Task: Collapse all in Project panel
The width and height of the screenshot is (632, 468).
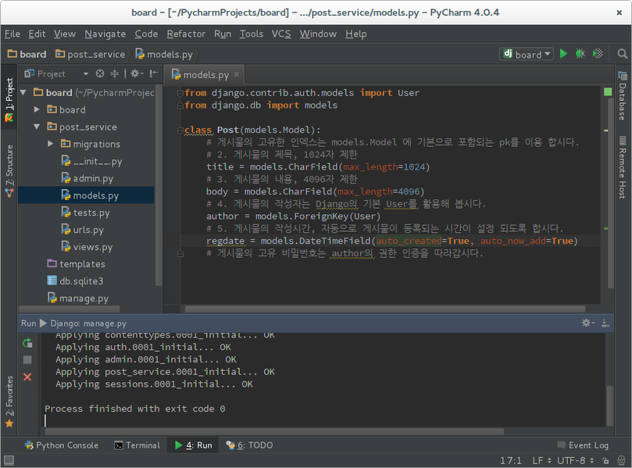Action: 115,73
